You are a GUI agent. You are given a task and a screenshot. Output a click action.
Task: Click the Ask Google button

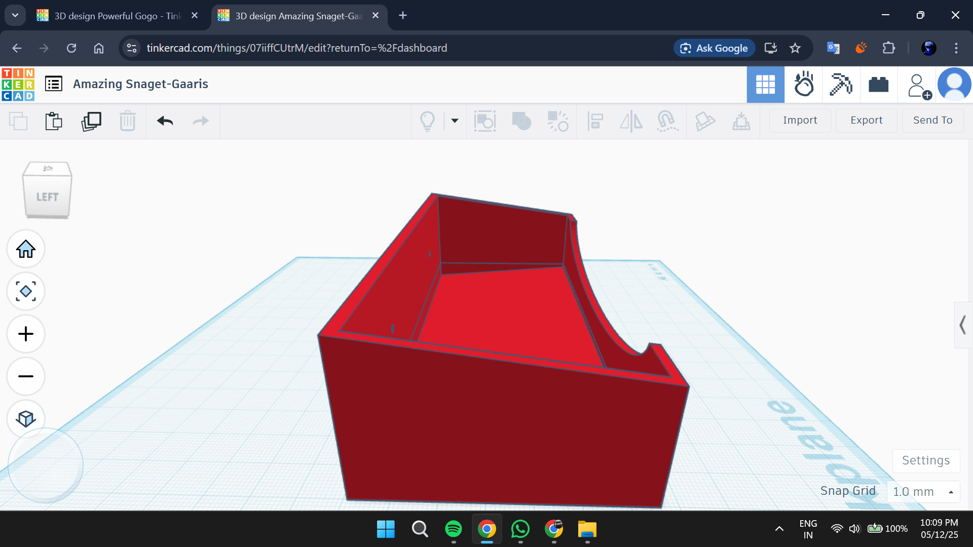pos(715,48)
